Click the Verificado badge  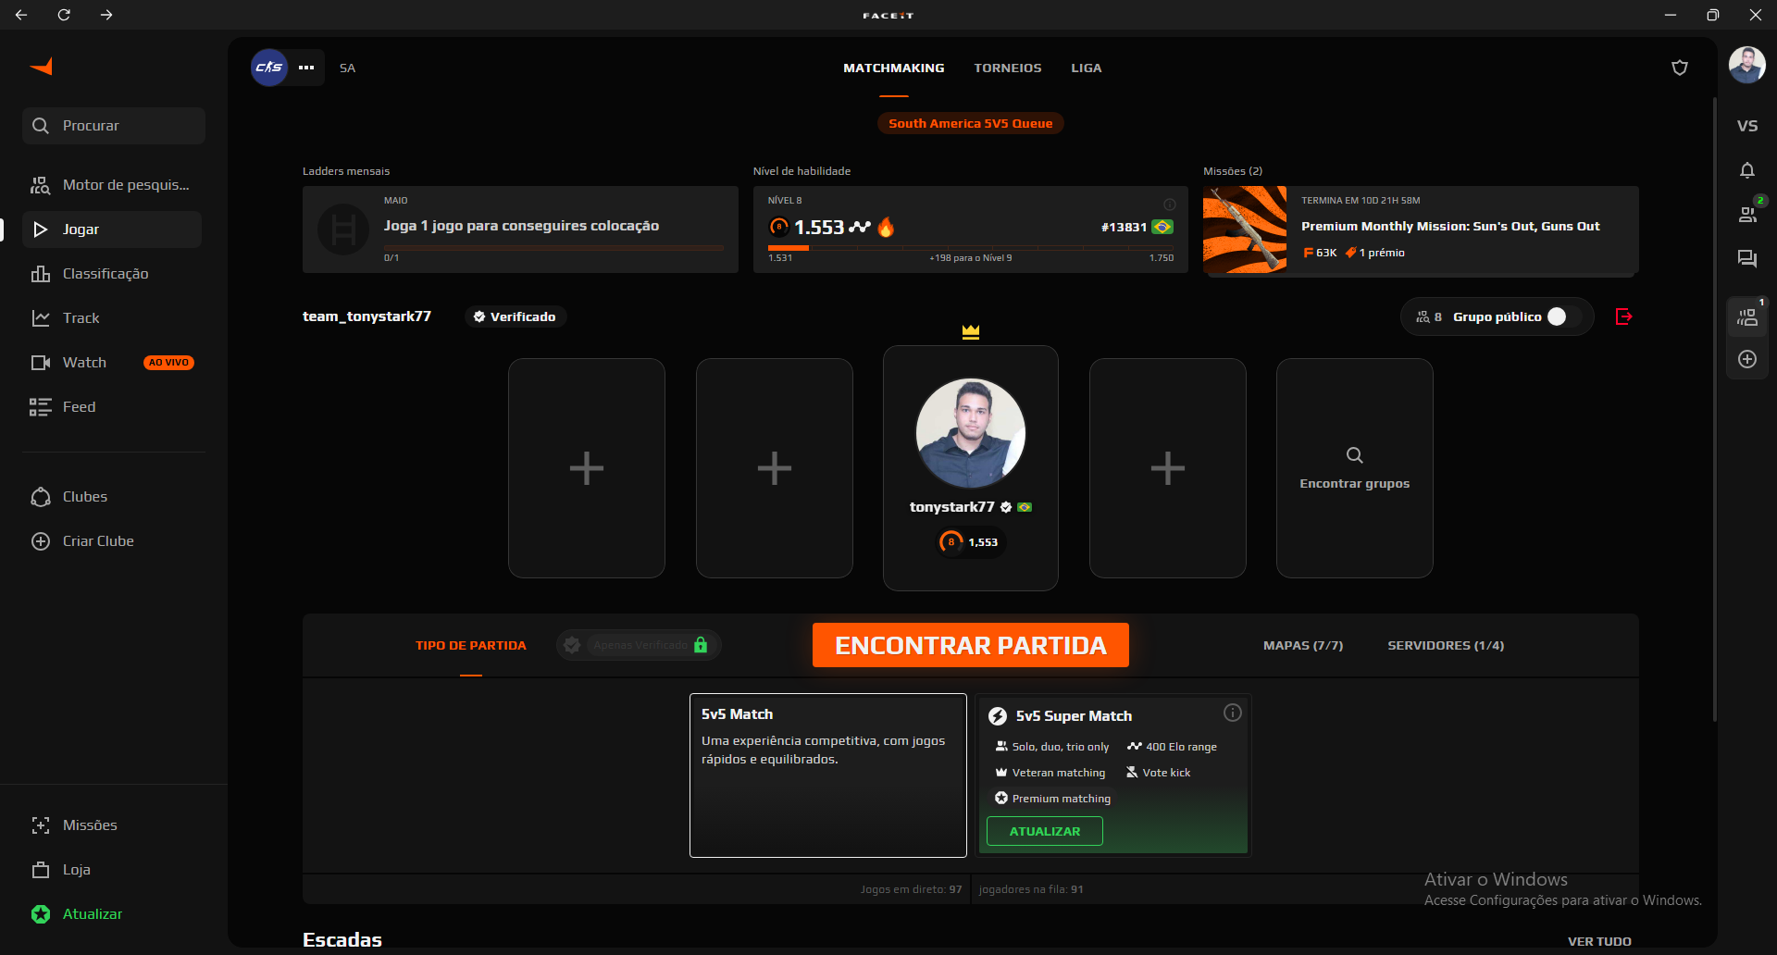point(516,316)
